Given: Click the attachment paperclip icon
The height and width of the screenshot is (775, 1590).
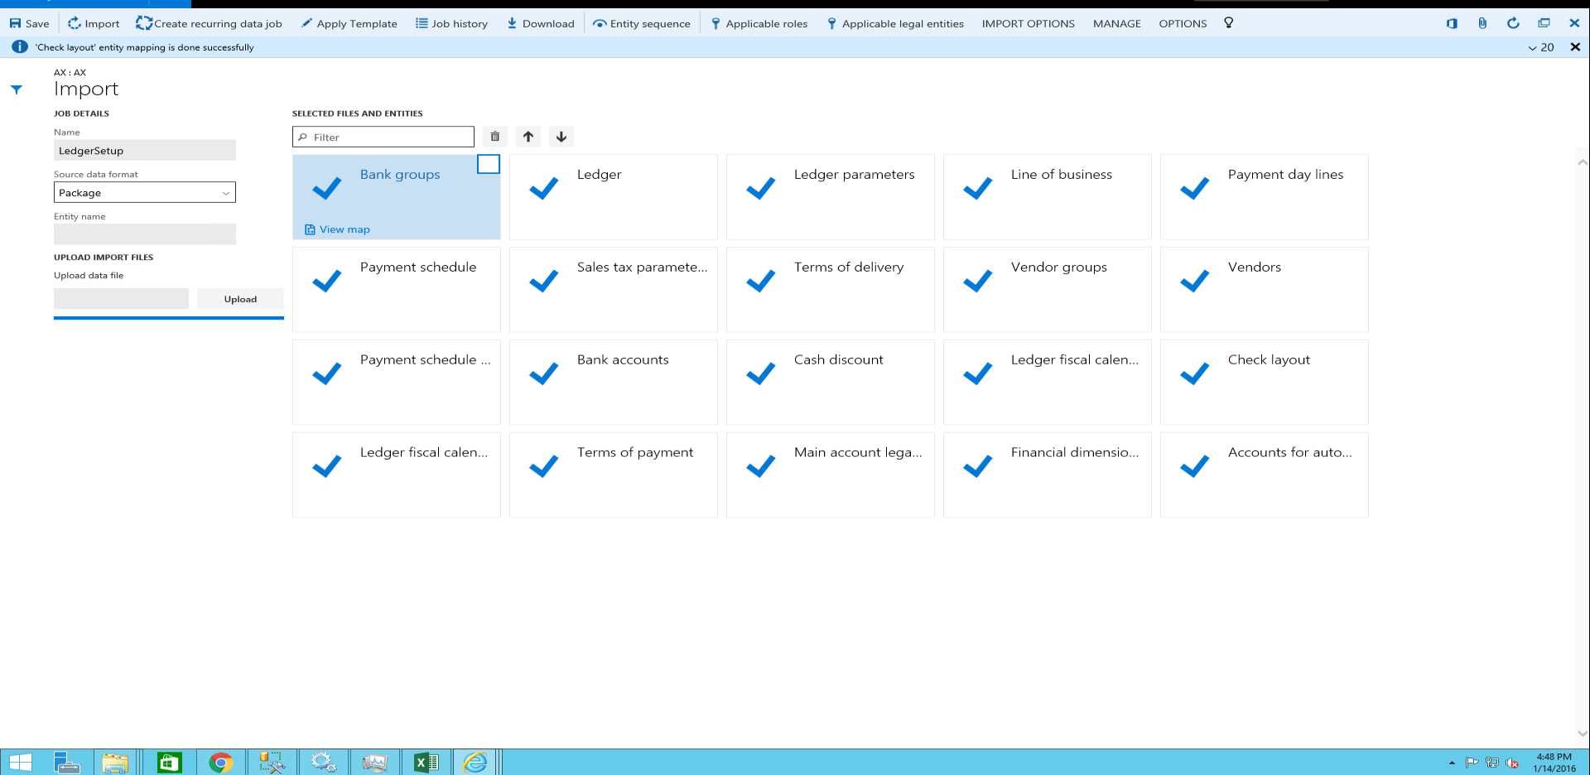Looking at the screenshot, I should coord(1482,23).
